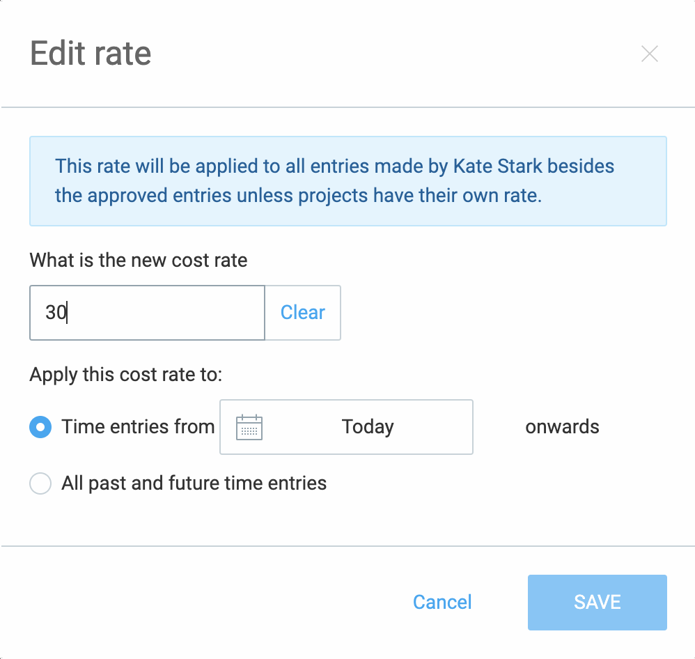Screen dimensions: 695x659
Task: Click the 'Edit rate' dialog title
Action: 91,53
